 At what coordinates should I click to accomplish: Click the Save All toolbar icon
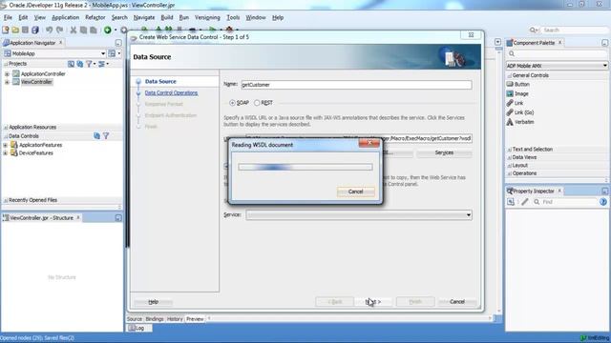pyautogui.click(x=35, y=30)
